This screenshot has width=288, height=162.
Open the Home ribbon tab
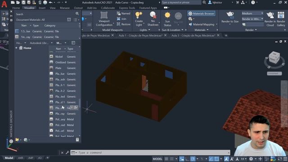(x=16, y=8)
